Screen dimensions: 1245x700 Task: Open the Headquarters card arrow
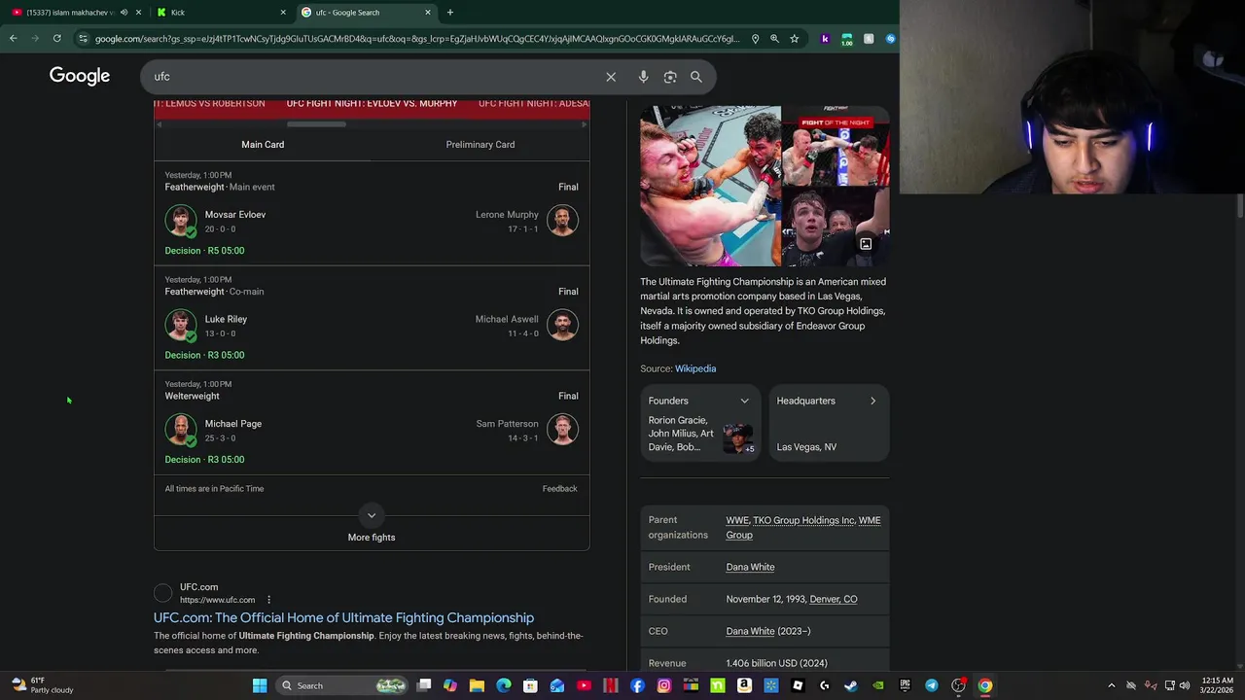[872, 401]
